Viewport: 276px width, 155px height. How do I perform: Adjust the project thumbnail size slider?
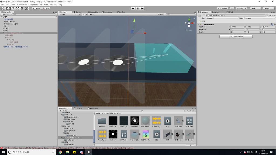(x=190, y=145)
